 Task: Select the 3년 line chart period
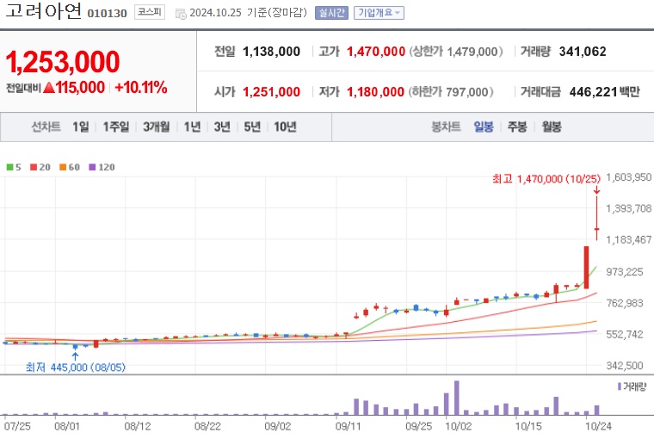(222, 127)
